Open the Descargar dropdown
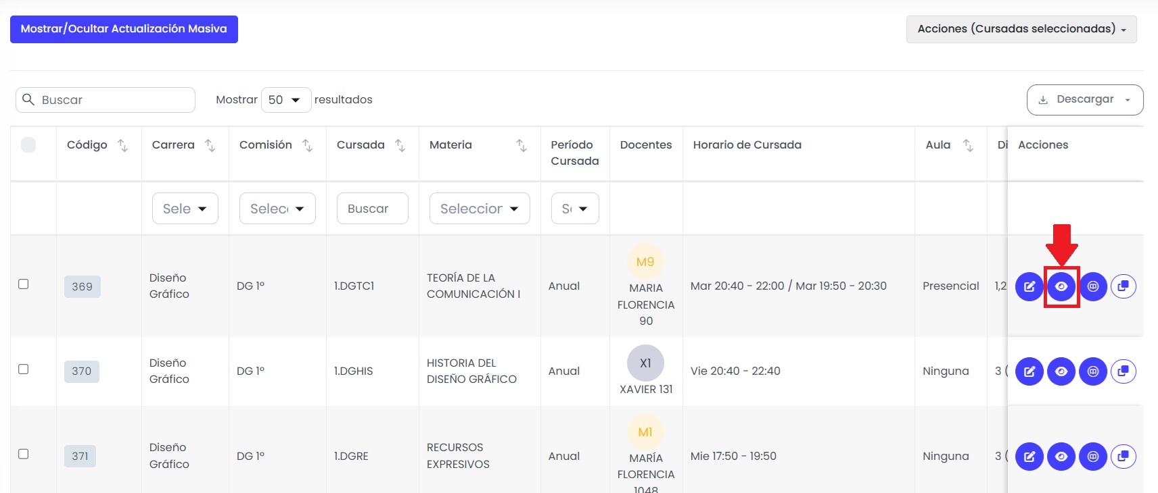This screenshot has height=493, width=1158. click(1085, 100)
